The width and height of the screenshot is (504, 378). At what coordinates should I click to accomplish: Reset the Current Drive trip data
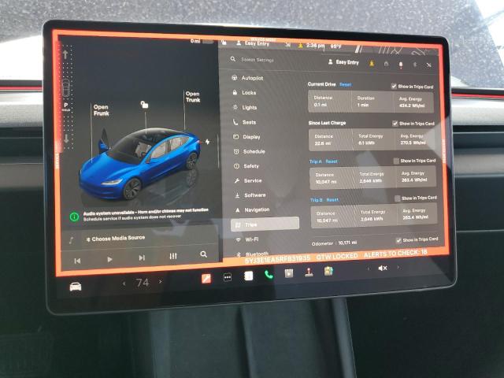click(345, 84)
